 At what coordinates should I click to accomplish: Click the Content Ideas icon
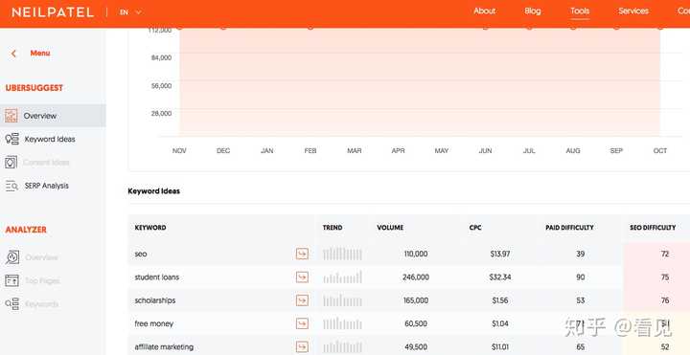point(11,162)
